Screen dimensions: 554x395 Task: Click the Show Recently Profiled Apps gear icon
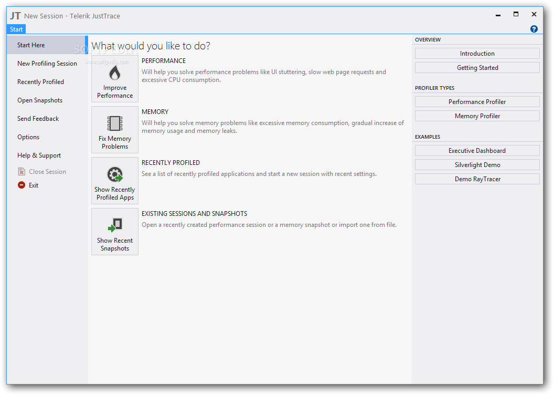point(115,175)
